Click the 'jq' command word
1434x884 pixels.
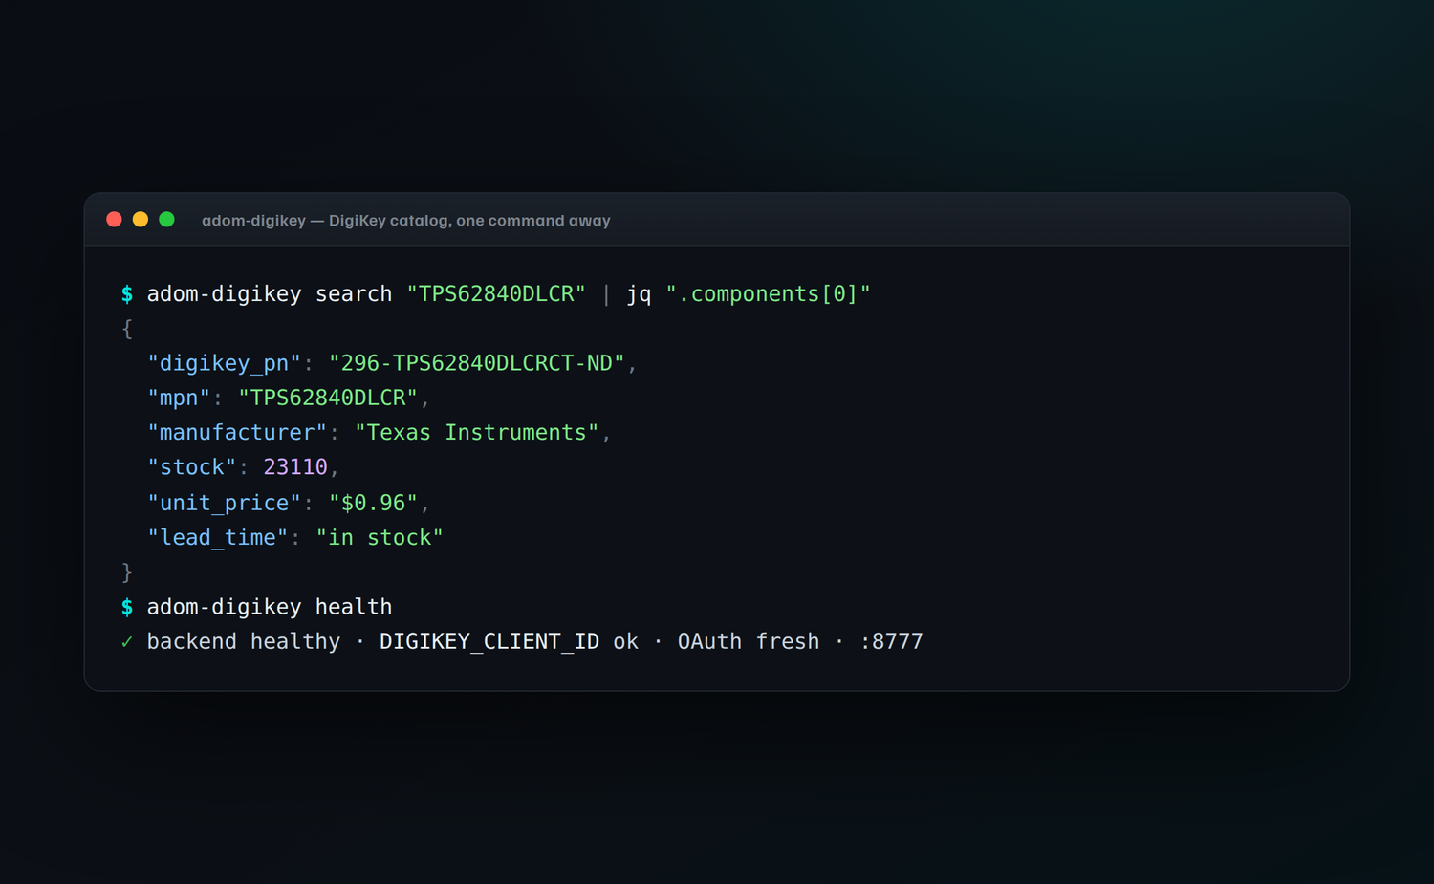coord(639,294)
